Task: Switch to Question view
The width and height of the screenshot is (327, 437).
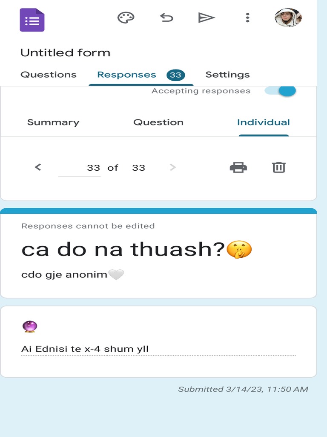Action: (x=158, y=122)
